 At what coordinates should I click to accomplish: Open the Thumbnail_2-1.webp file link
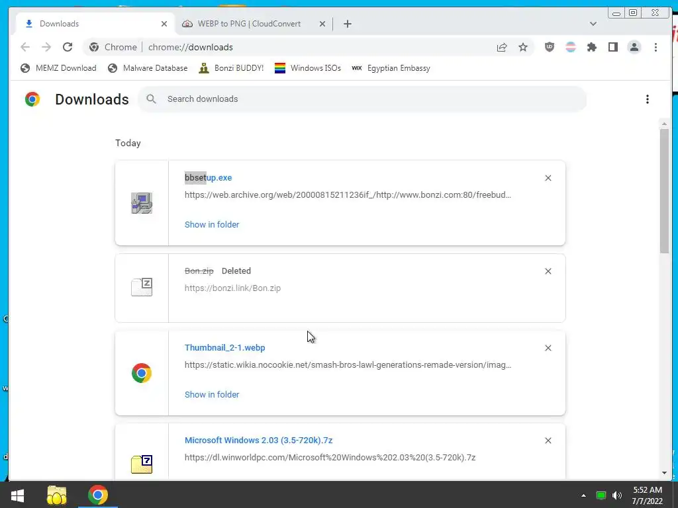click(x=225, y=348)
